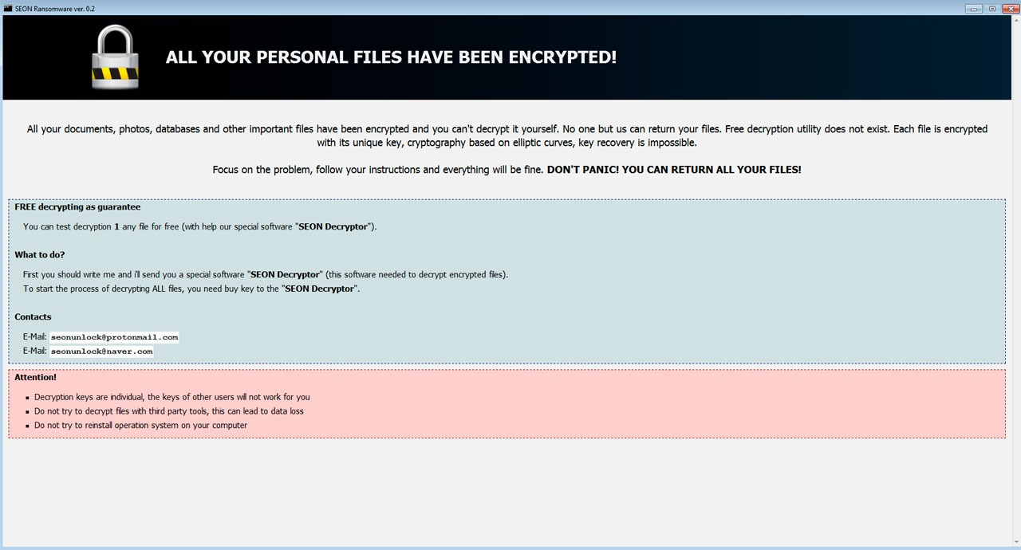Image resolution: width=1021 pixels, height=550 pixels.
Task: Click the "What to do?" heading
Action: click(40, 255)
